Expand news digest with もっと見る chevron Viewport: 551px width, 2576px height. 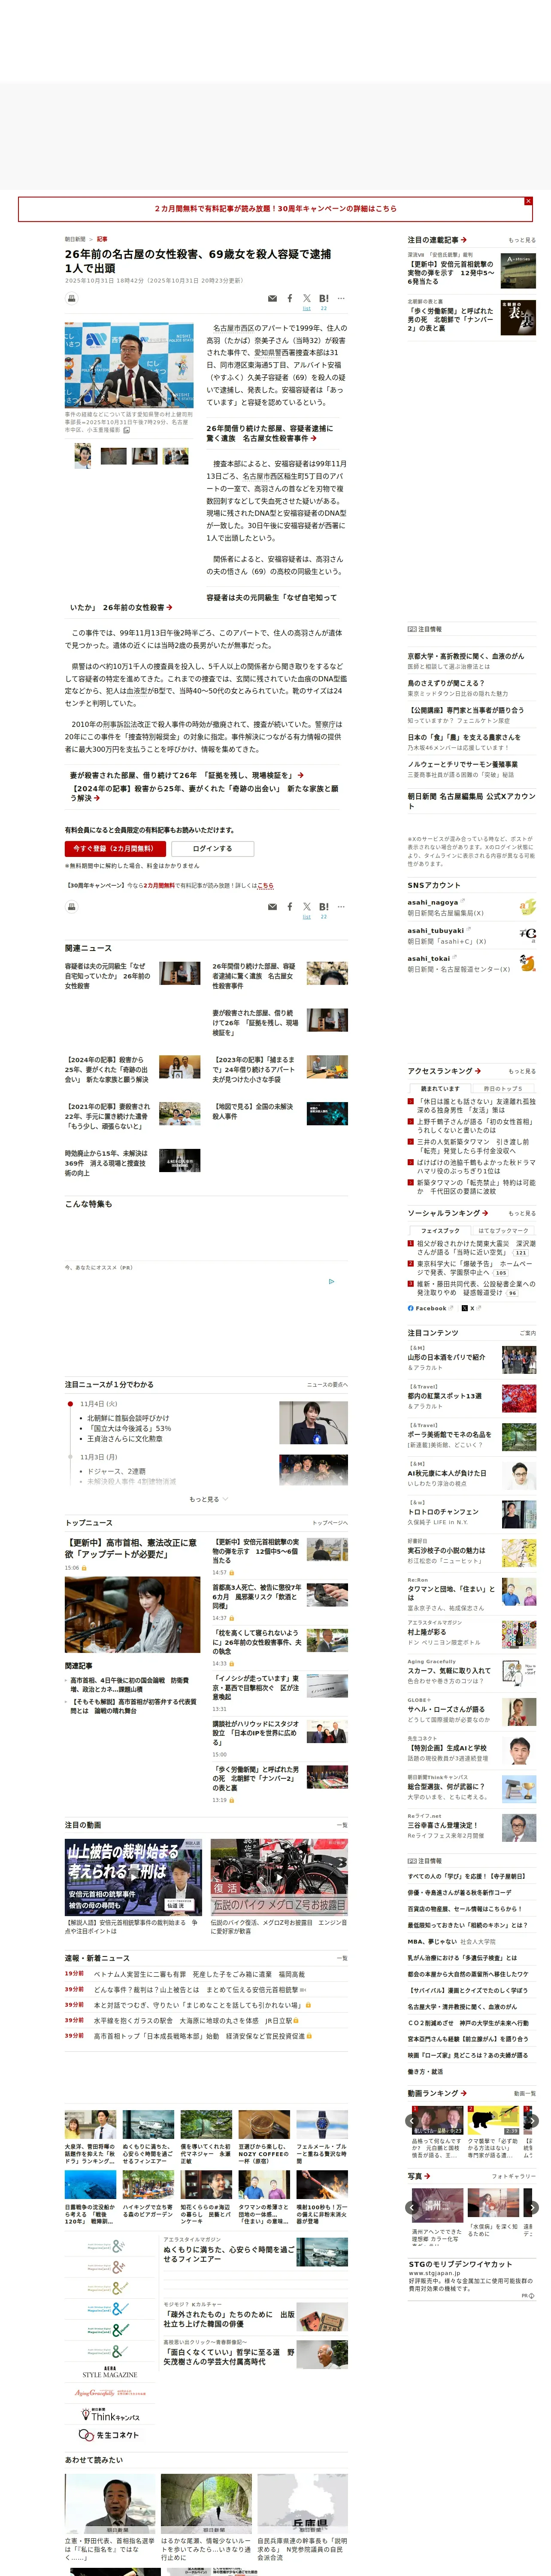208,1499
